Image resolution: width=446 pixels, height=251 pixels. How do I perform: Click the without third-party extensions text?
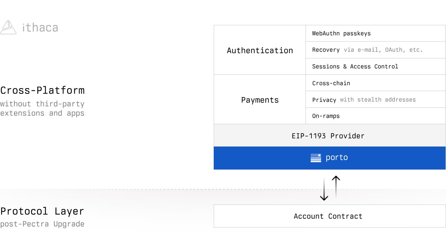42,109
